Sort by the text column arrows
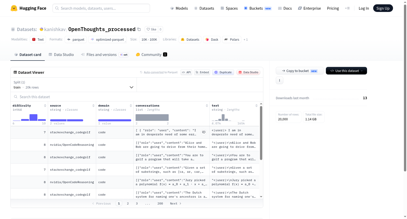Screen dimensions: 407x219 (x=256, y=106)
